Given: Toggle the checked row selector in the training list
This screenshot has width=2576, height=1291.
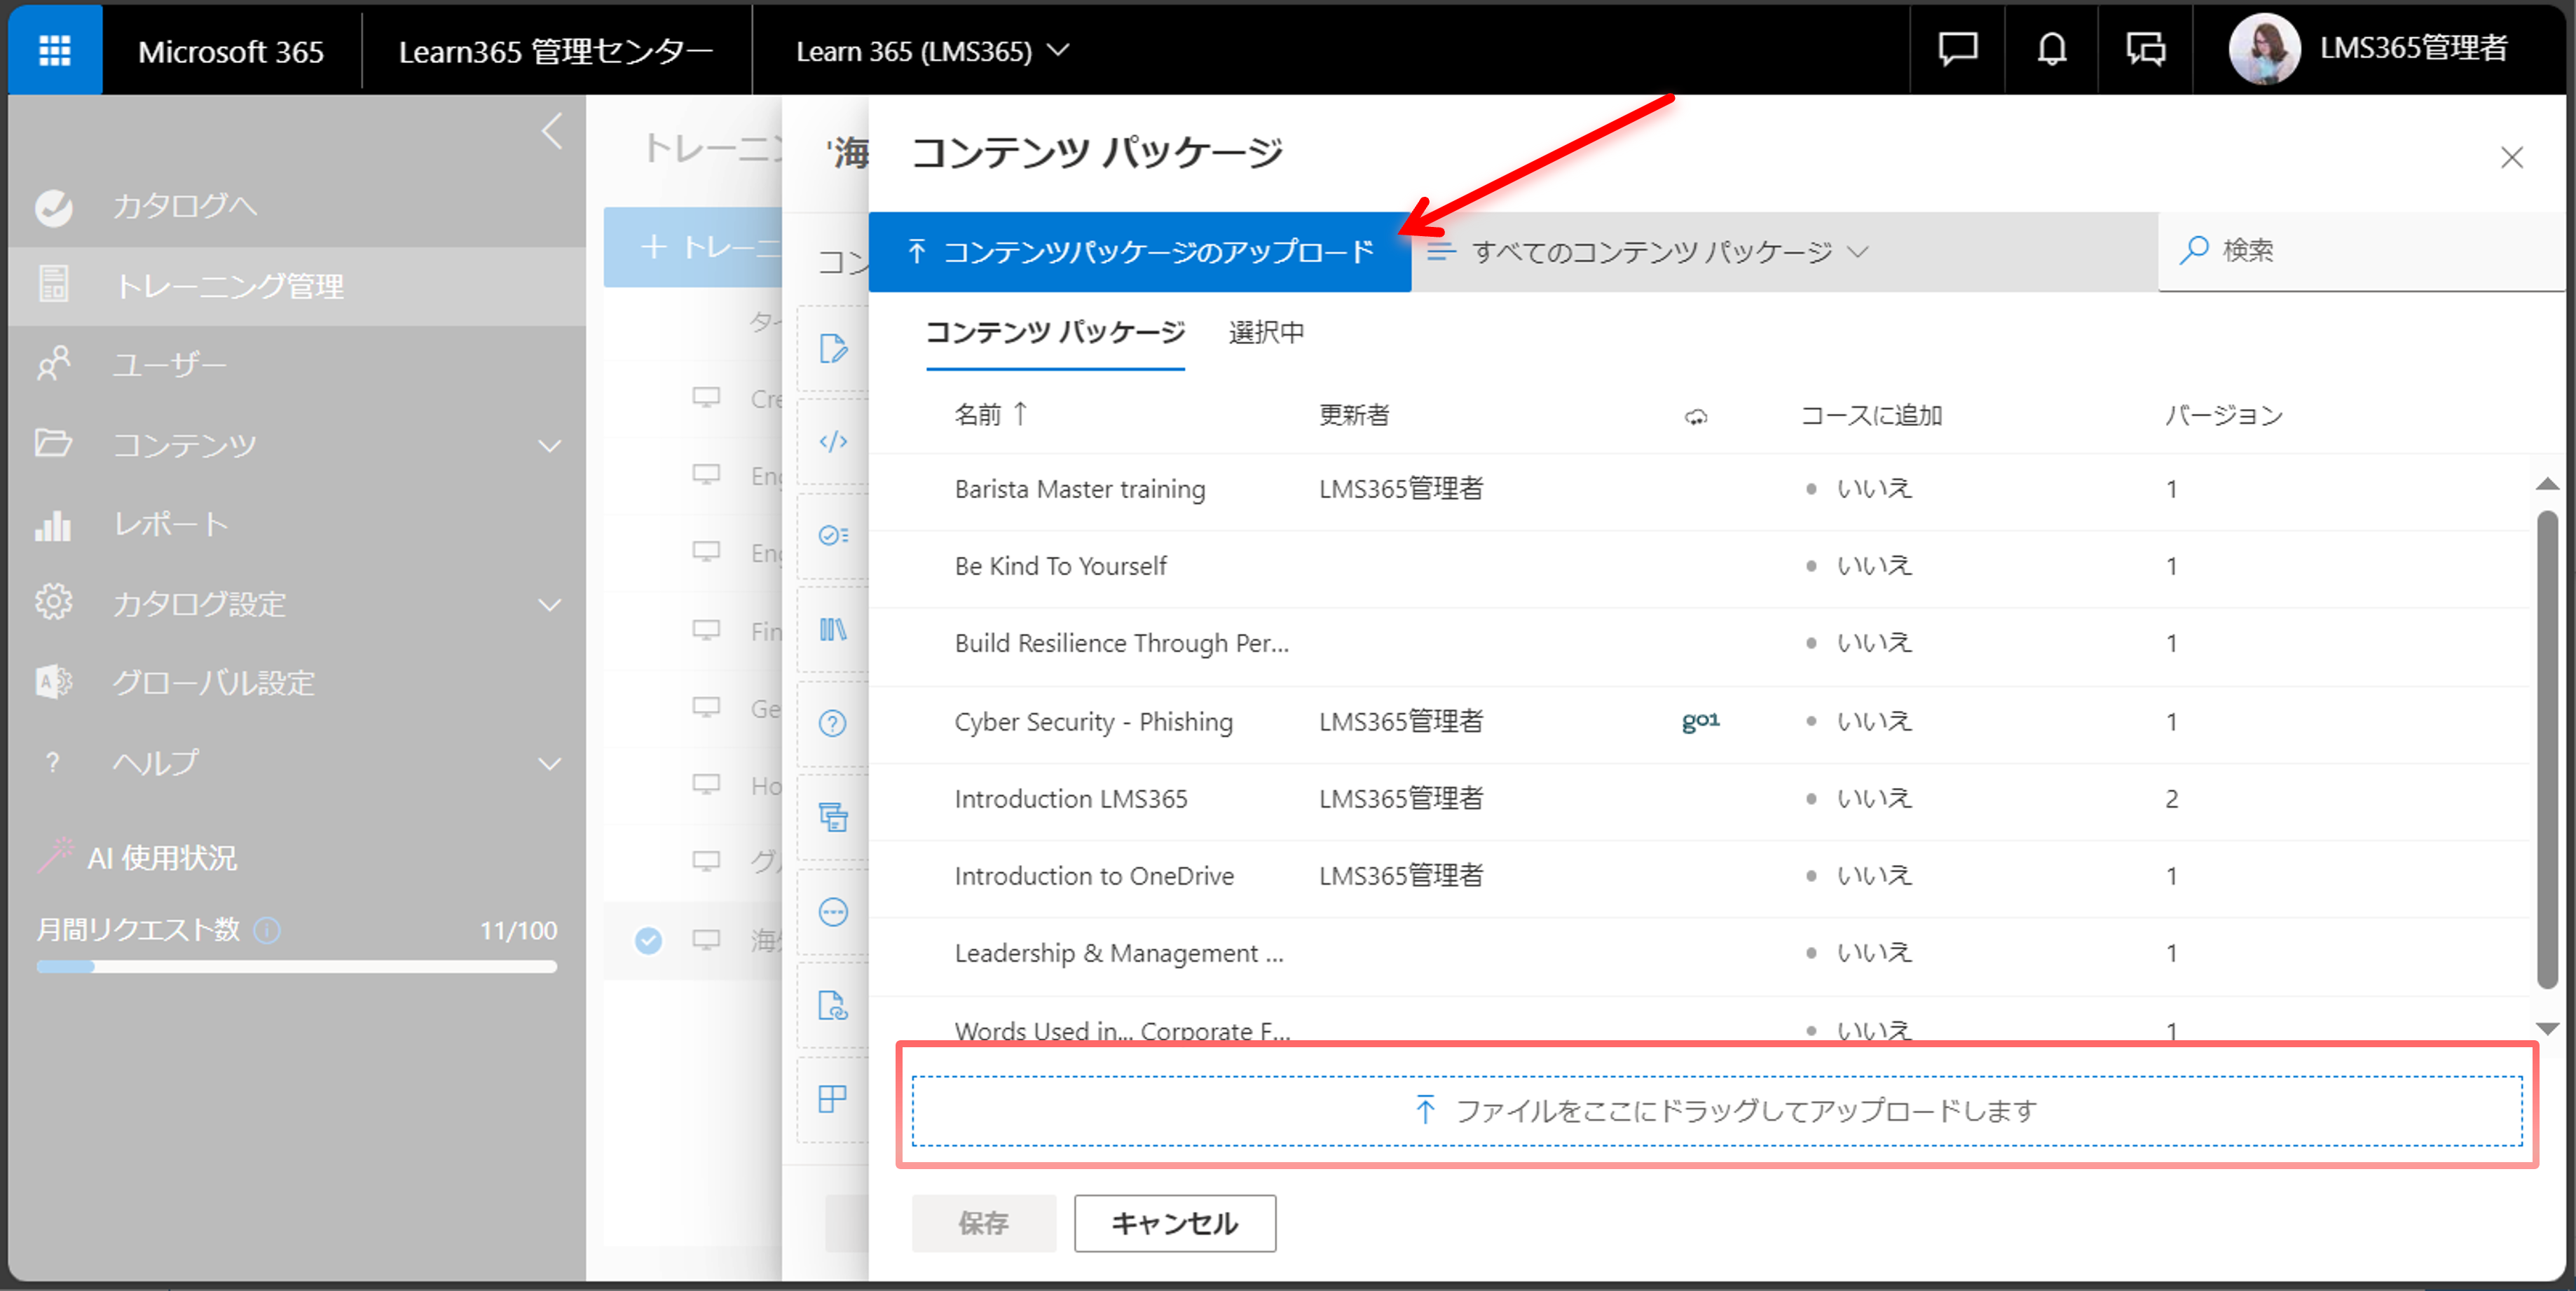Looking at the screenshot, I should pos(649,940).
